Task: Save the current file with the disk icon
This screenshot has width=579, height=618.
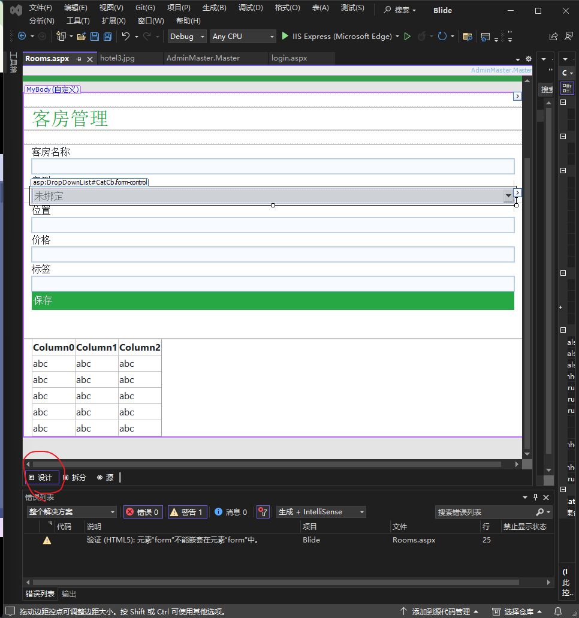Action: coord(95,37)
